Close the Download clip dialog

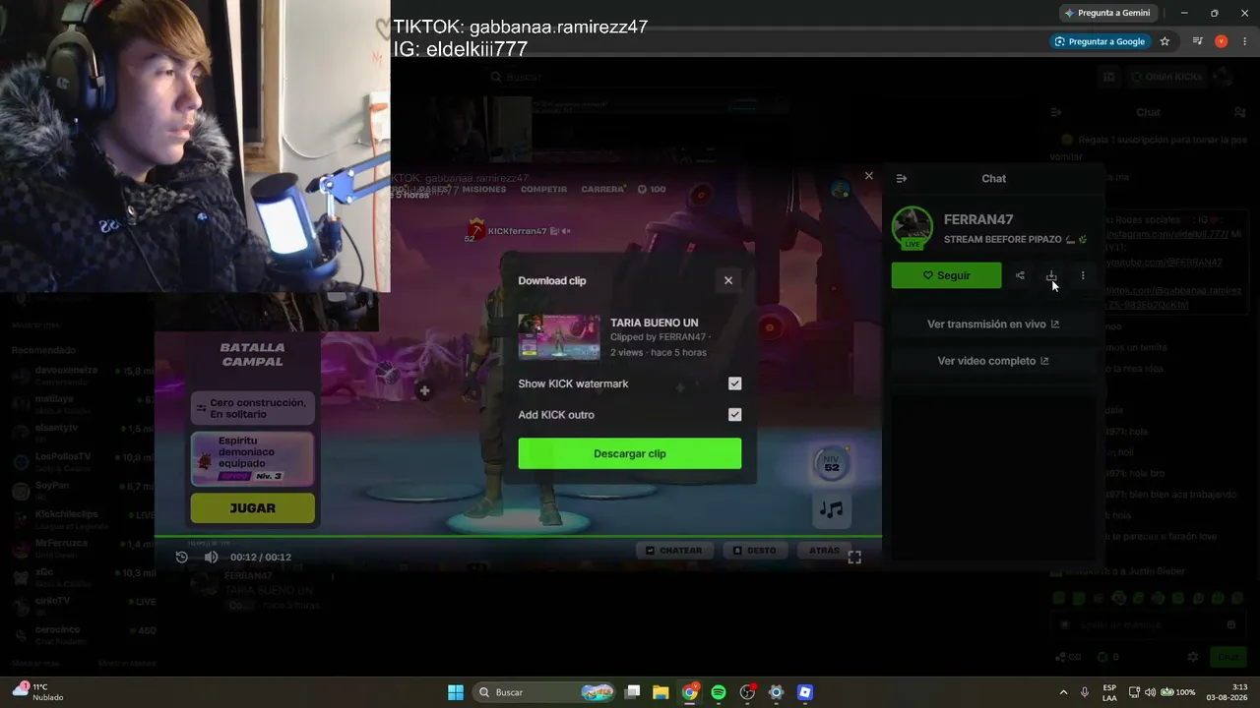point(728,280)
